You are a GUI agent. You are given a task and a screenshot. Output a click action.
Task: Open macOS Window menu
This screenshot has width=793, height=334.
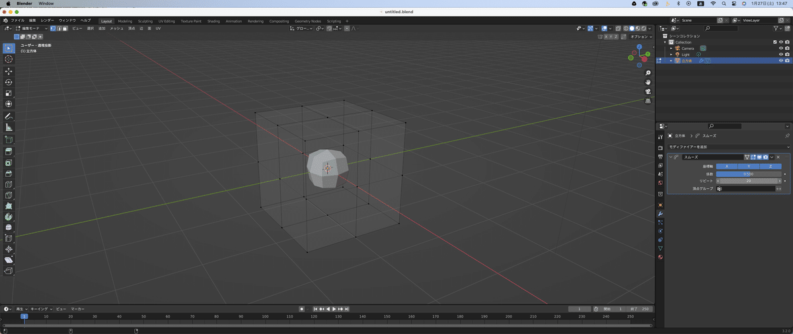pos(46,3)
